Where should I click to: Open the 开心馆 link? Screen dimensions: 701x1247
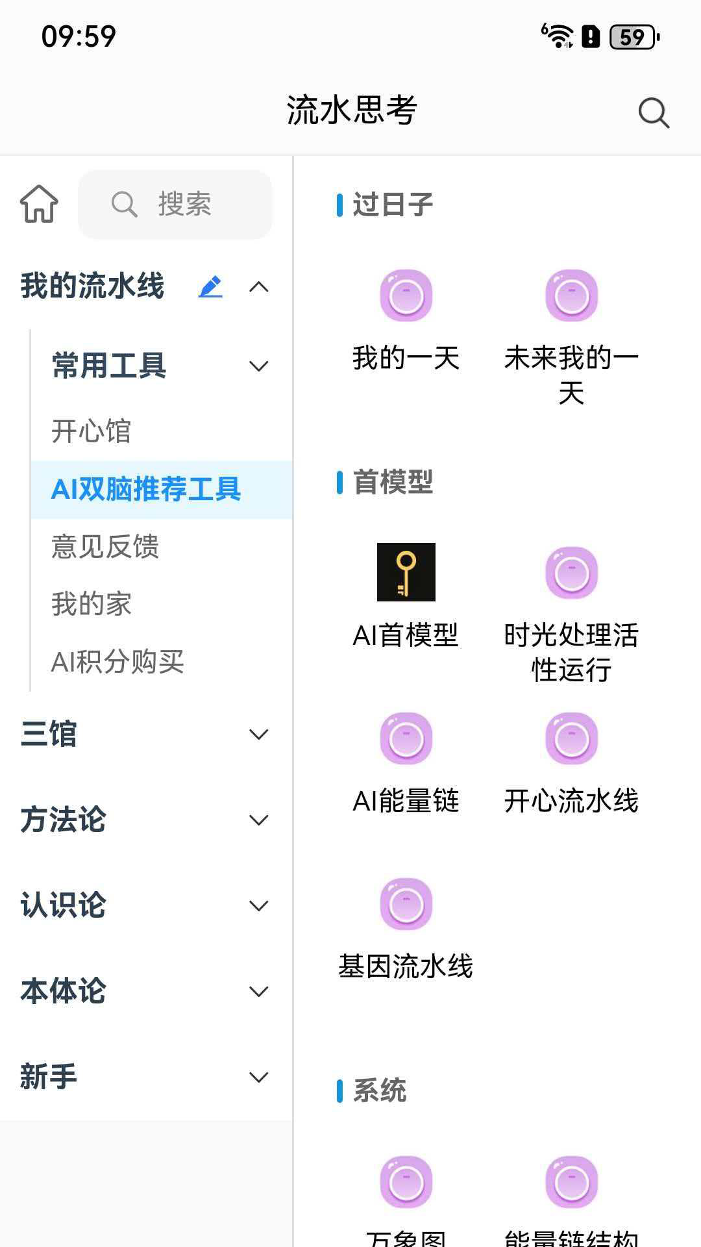(x=91, y=431)
